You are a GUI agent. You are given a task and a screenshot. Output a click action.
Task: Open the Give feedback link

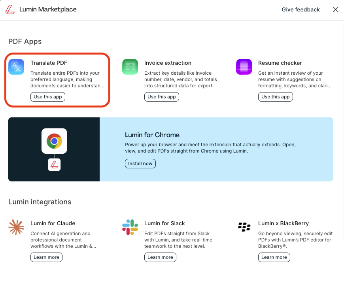(x=301, y=9)
